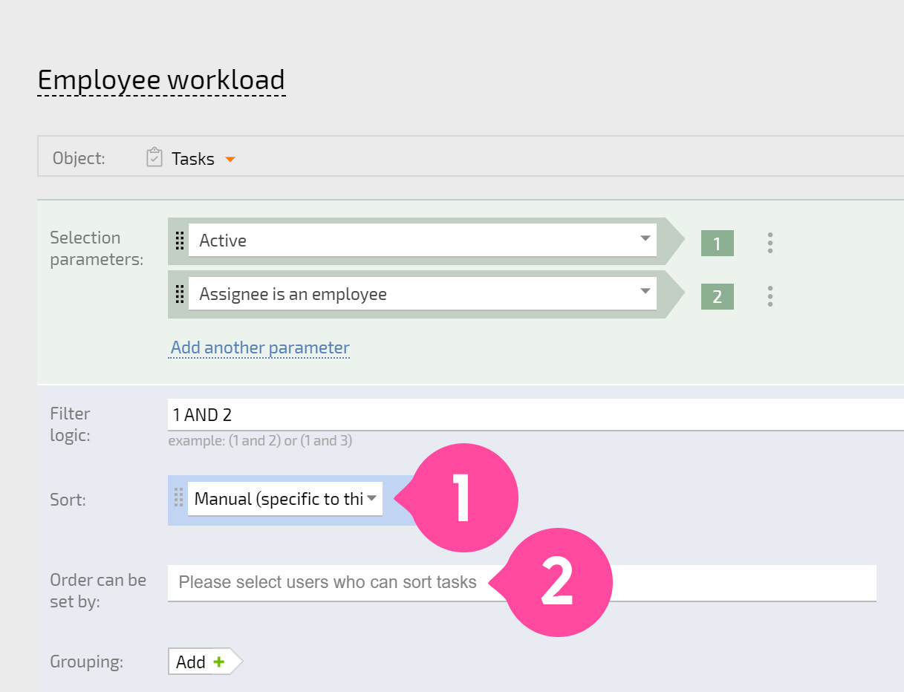Click the Sort label
Viewport: 904px width, 692px height.
(x=68, y=500)
